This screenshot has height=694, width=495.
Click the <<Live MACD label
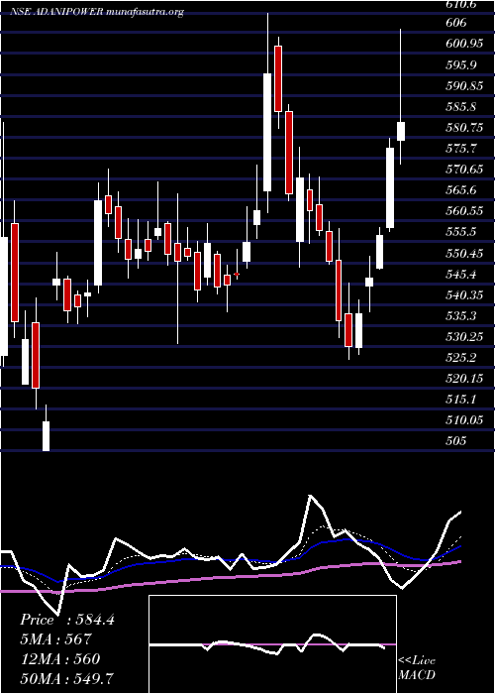pyautogui.click(x=417, y=667)
